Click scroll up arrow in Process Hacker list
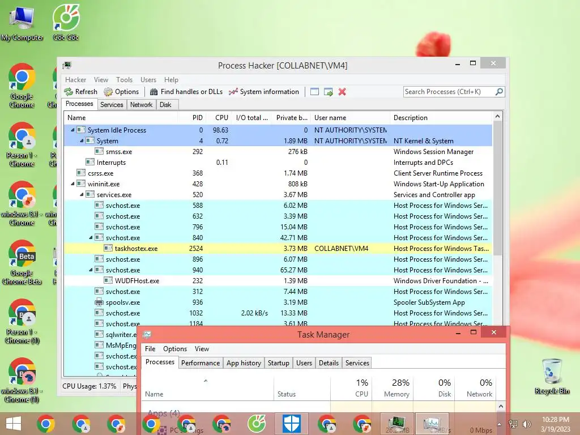 tap(497, 116)
